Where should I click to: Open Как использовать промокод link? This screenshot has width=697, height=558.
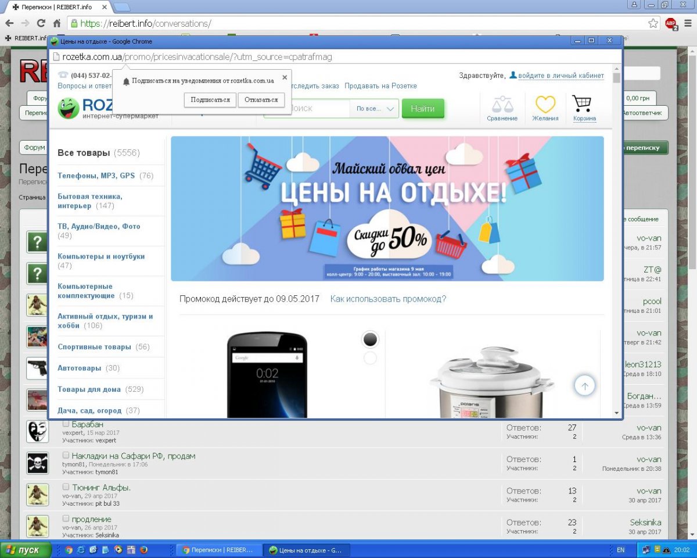388,299
